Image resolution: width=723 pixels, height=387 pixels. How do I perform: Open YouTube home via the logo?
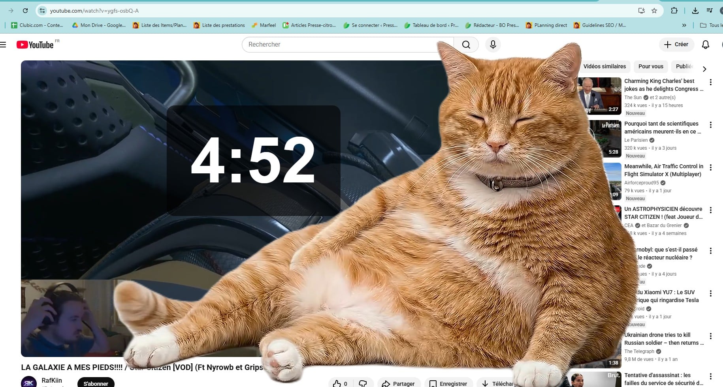pyautogui.click(x=35, y=44)
